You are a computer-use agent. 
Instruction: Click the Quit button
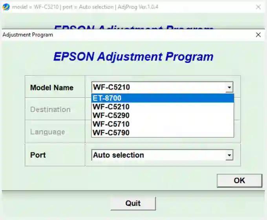[x=133, y=203]
